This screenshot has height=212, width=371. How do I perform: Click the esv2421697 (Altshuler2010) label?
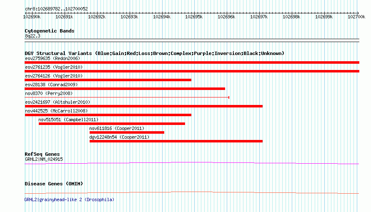(x=58, y=102)
